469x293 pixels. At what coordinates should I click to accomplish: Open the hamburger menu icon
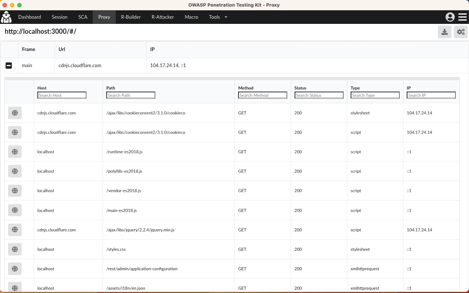pyautogui.click(x=462, y=17)
